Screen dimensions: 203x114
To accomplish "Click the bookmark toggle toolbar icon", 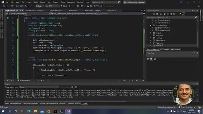I will (101, 6).
